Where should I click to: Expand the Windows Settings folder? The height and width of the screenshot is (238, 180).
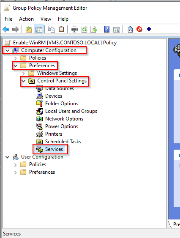24,74
